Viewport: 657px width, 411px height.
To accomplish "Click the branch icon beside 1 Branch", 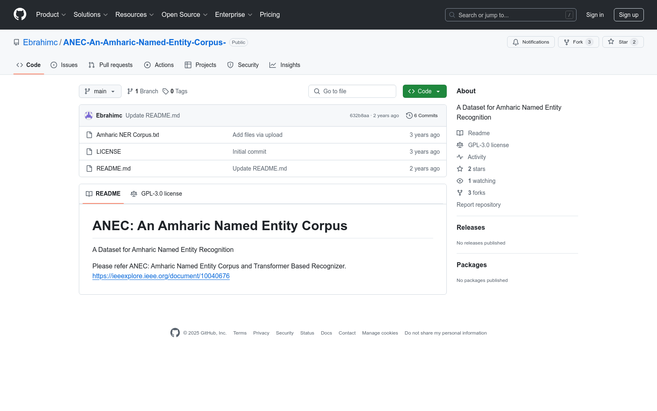I will tap(130, 91).
